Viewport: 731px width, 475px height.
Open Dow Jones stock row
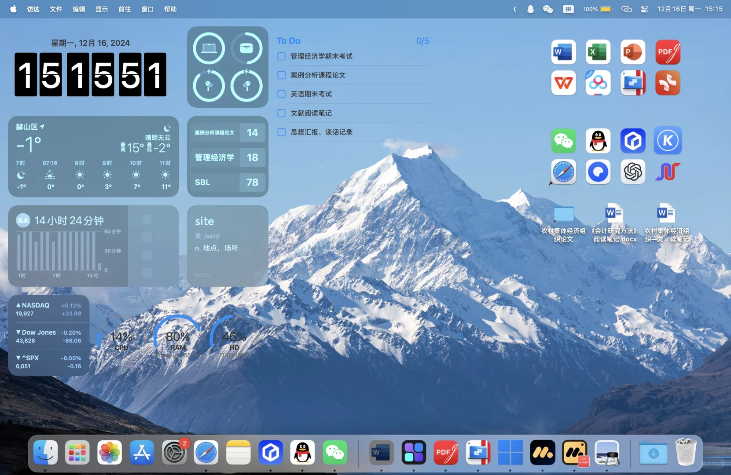point(48,336)
